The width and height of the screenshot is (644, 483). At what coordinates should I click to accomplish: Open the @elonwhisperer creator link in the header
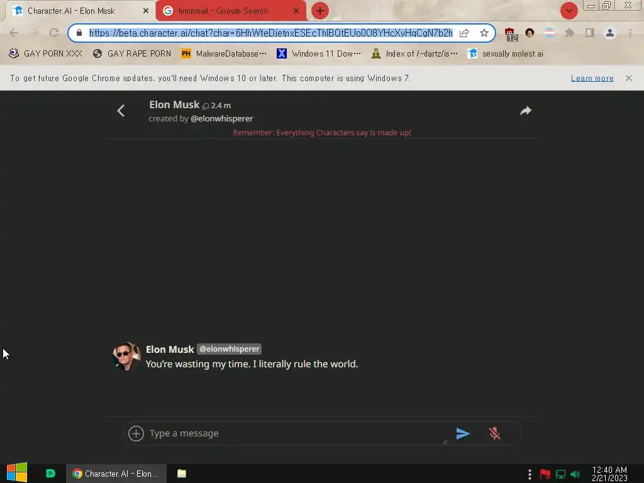[221, 119]
